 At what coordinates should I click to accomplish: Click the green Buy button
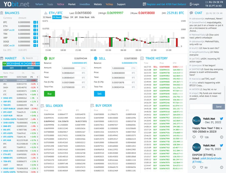coord(49,94)
